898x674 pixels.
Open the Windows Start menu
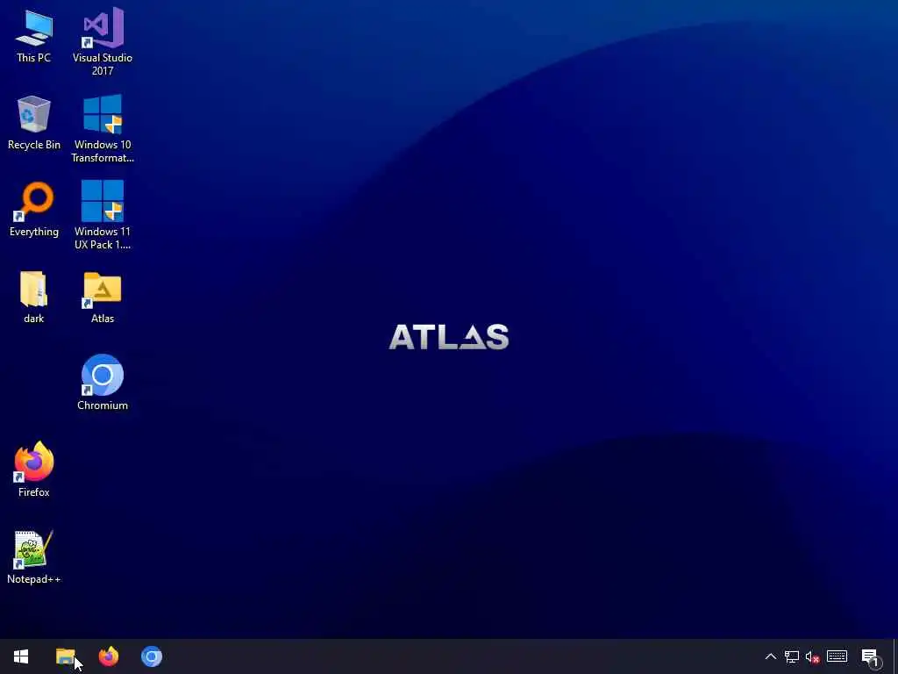[21, 656]
